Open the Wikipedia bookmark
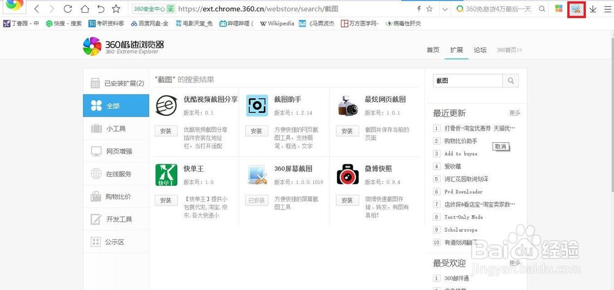Viewport: 614px width, 290px height. (x=277, y=23)
